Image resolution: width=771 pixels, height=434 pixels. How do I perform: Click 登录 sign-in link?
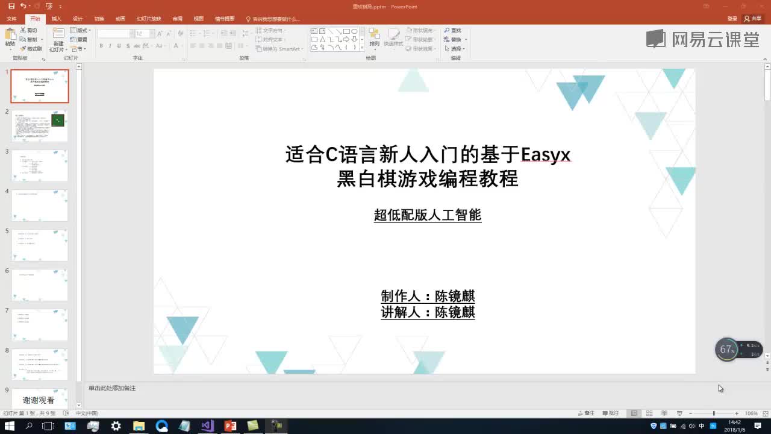click(732, 19)
